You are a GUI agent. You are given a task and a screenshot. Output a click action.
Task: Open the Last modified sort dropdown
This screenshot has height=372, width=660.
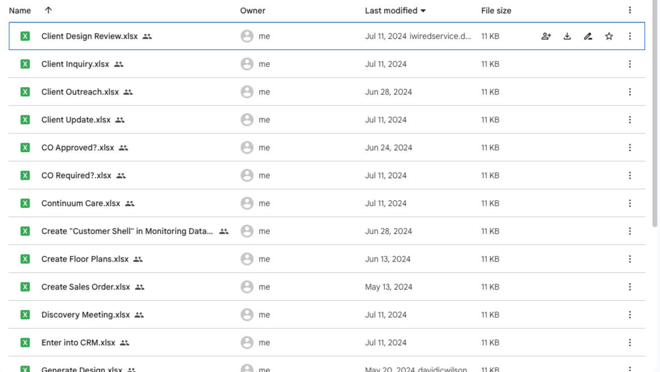395,10
